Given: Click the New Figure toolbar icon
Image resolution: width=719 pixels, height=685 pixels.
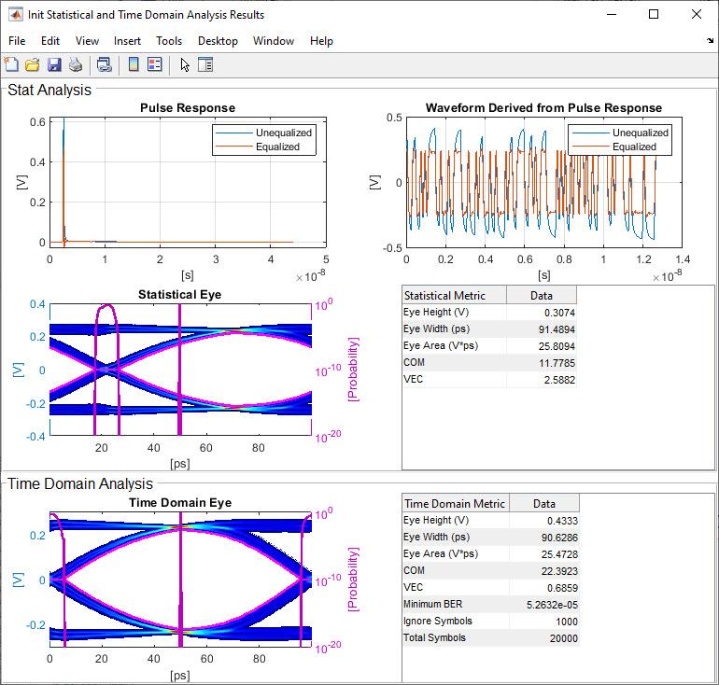Looking at the screenshot, I should (x=11, y=64).
